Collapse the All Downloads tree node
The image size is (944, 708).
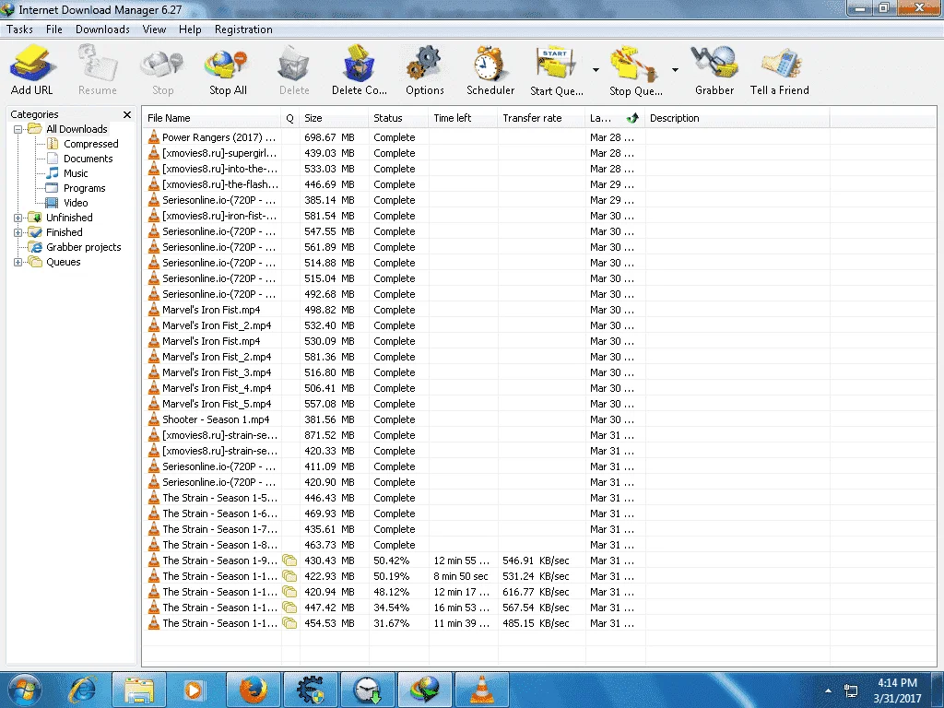18,129
